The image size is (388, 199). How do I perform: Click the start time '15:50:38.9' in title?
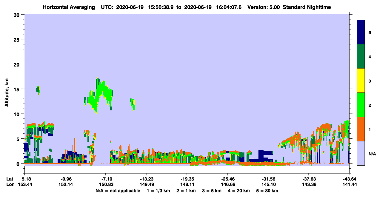pos(161,7)
